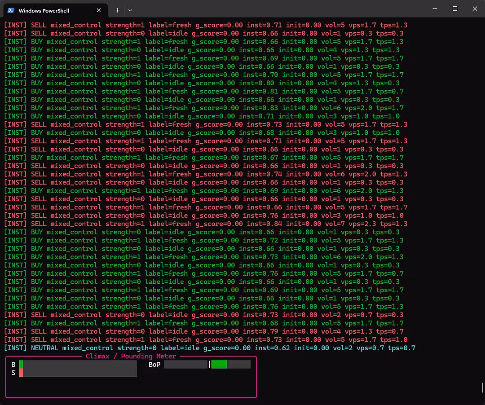Click the BUY line with inst=0.83
485x405 pixels.
[203, 108]
